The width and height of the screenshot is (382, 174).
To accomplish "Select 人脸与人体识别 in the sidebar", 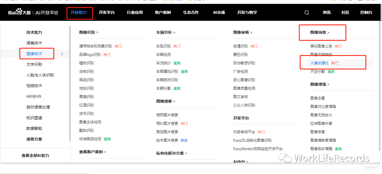I will click(x=40, y=75).
